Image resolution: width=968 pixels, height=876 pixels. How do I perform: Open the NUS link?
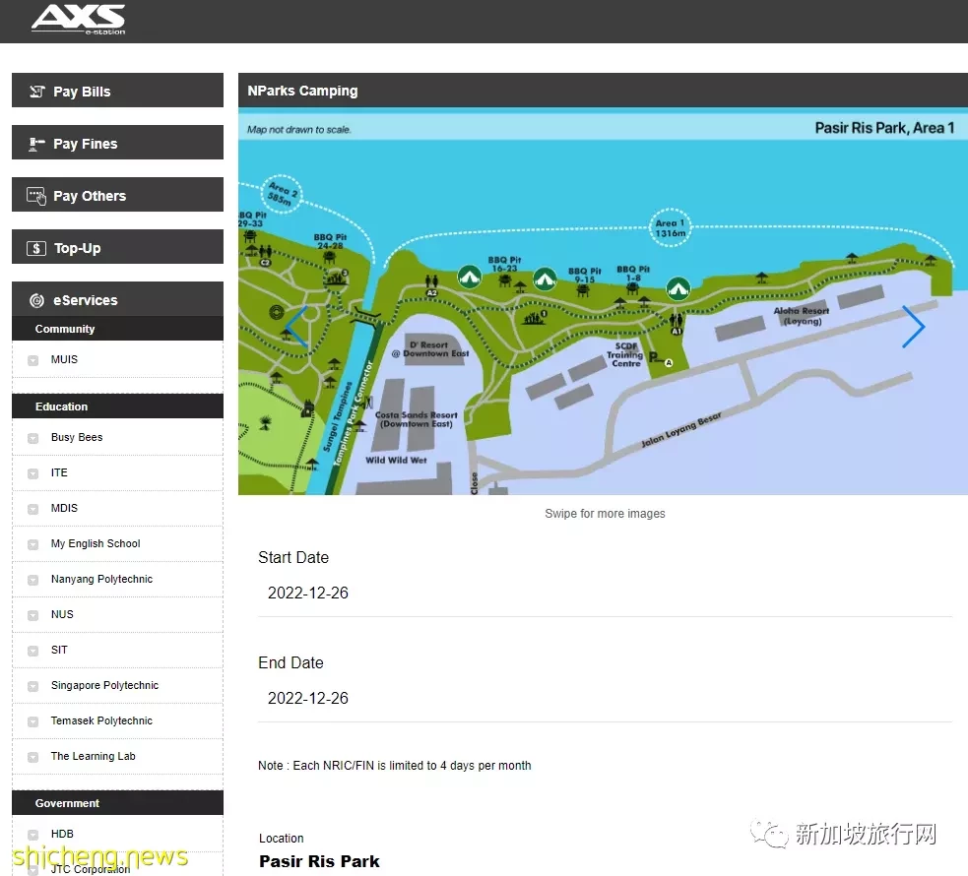click(62, 614)
